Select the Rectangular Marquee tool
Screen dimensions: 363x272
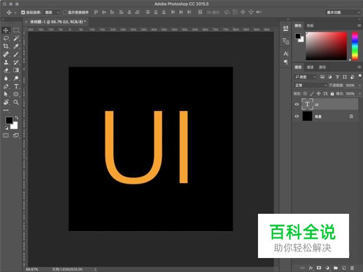coord(16,30)
